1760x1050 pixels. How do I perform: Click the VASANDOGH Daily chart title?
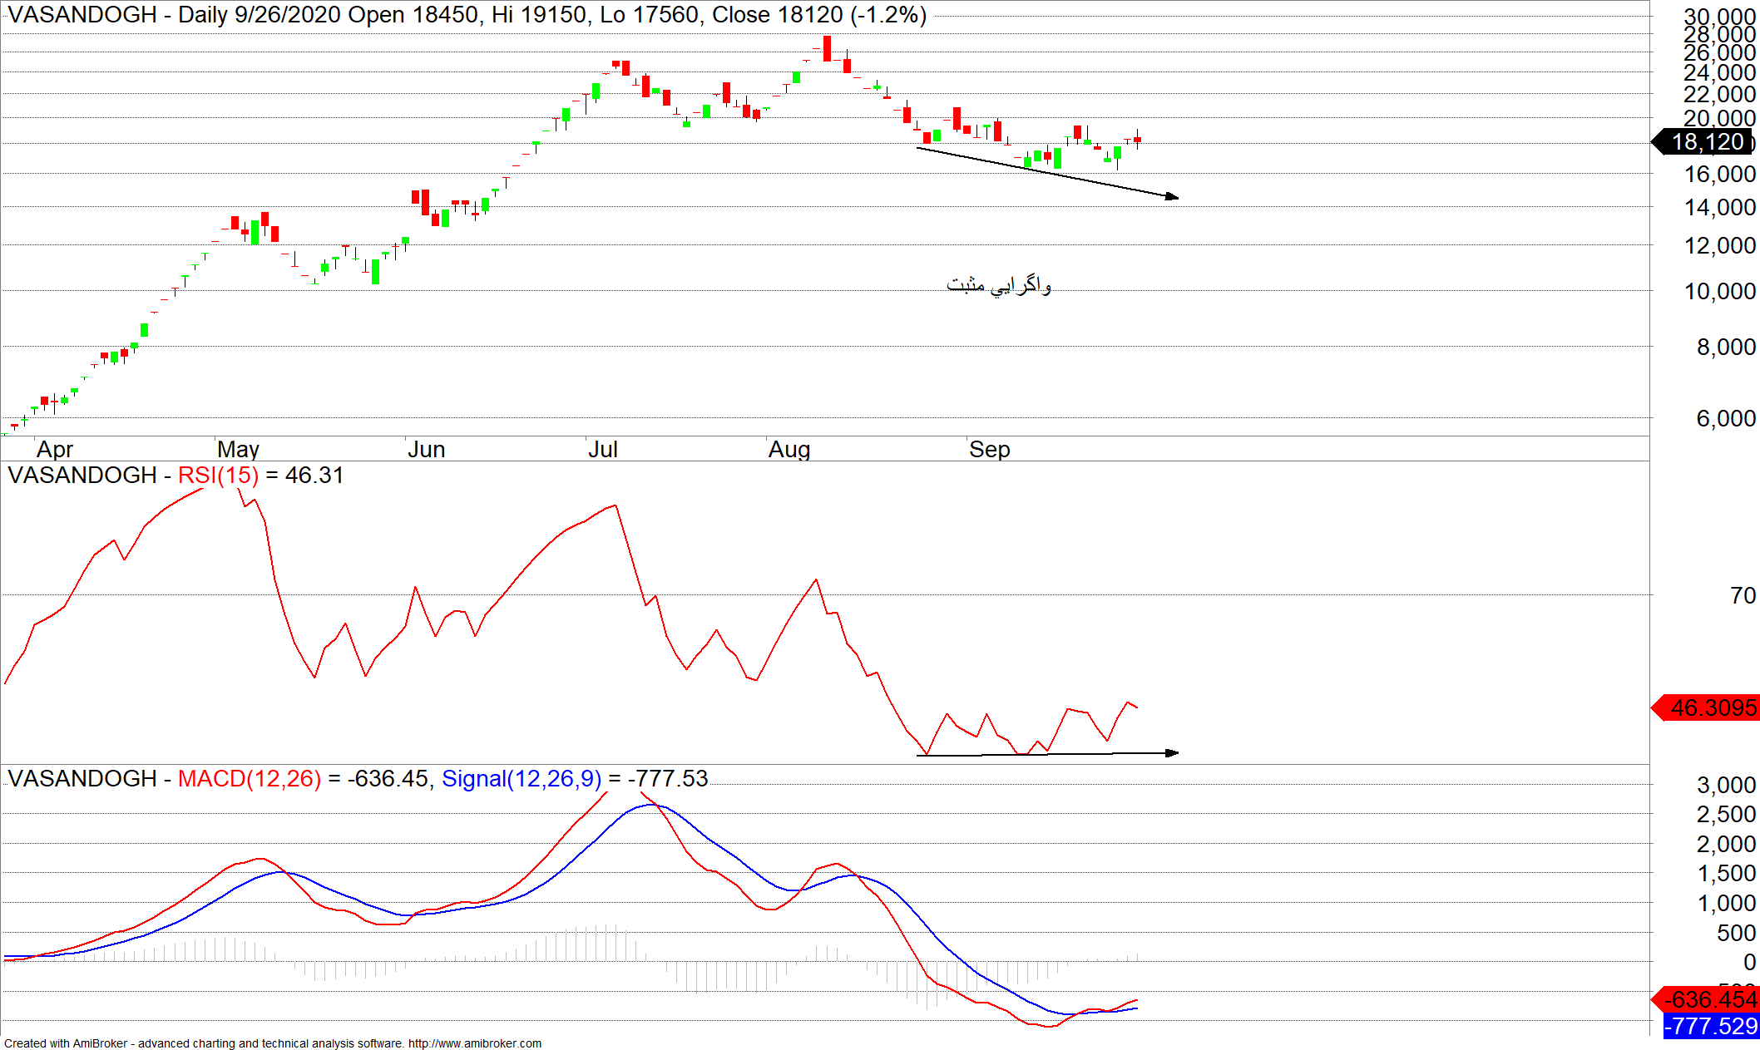[466, 15]
